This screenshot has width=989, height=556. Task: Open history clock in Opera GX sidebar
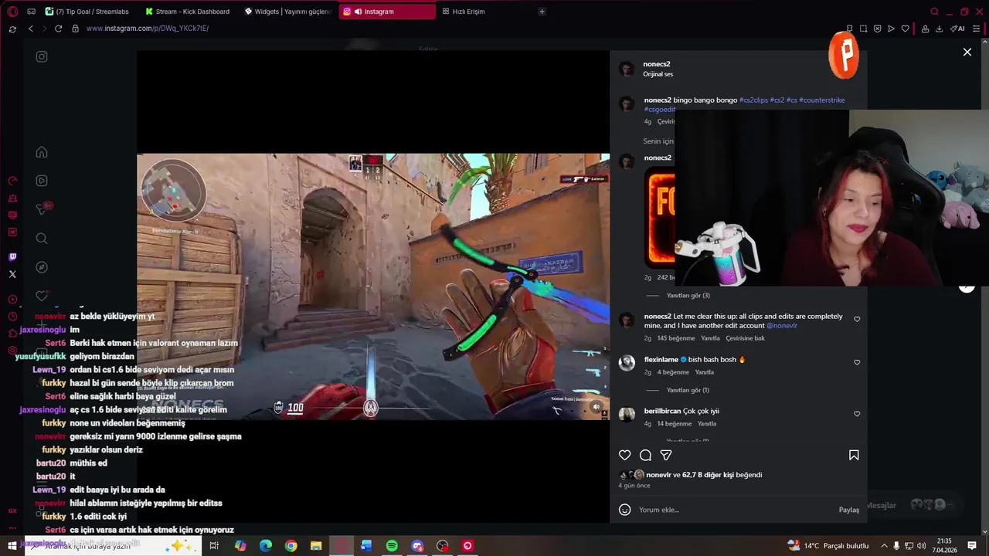[12, 317]
